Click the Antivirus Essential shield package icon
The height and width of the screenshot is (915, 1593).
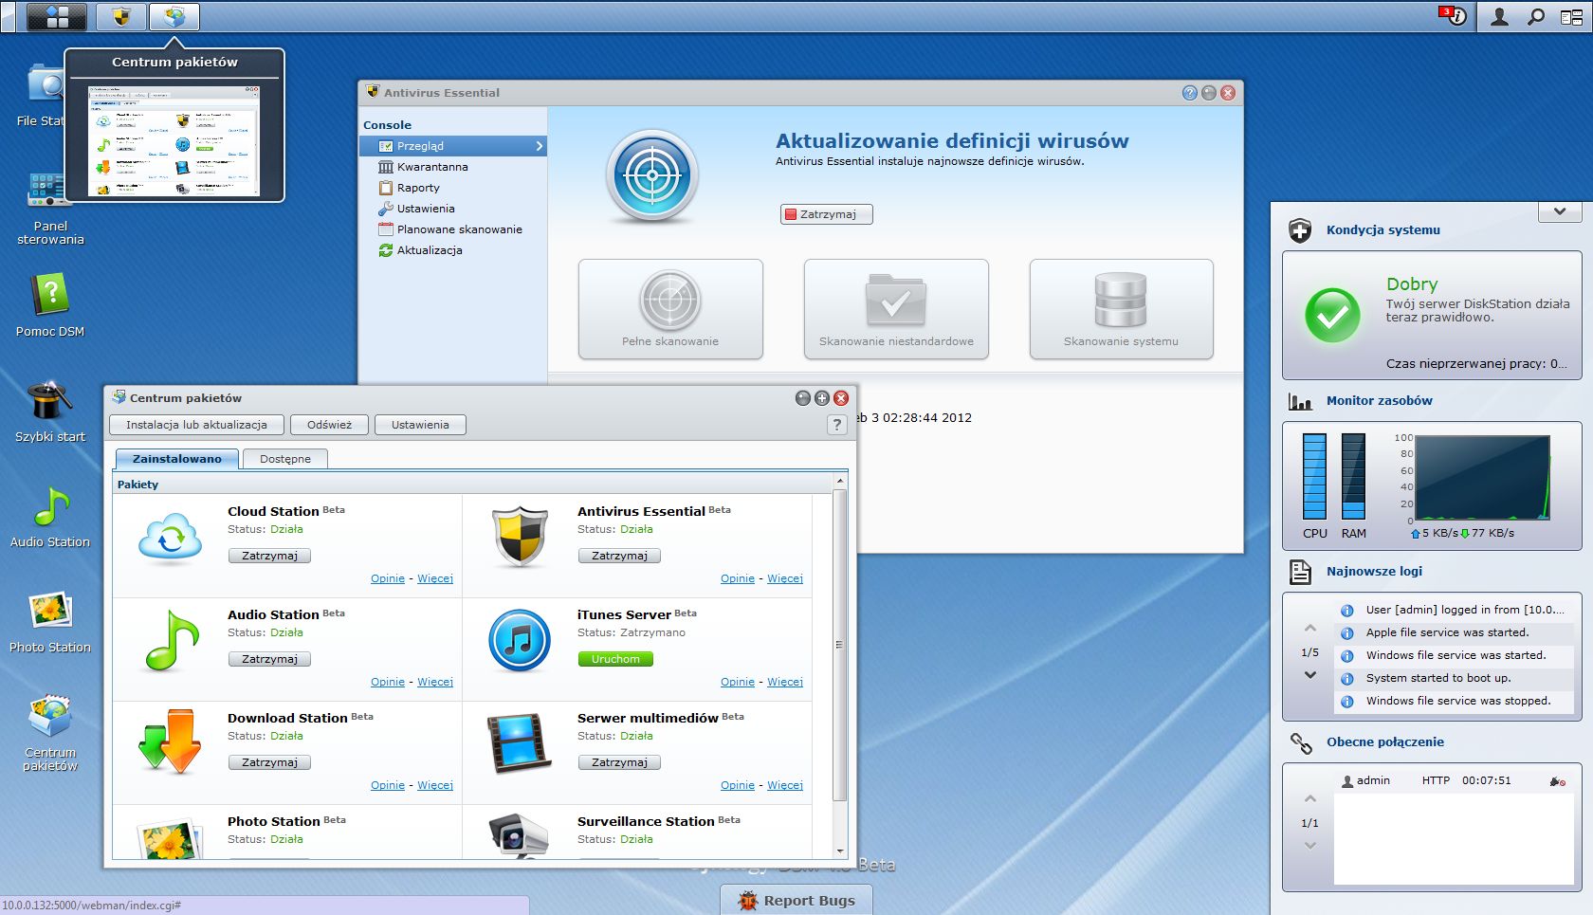point(520,538)
